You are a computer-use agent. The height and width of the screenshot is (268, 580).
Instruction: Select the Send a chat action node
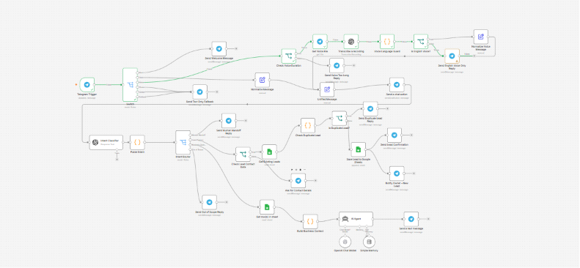pos(397,85)
